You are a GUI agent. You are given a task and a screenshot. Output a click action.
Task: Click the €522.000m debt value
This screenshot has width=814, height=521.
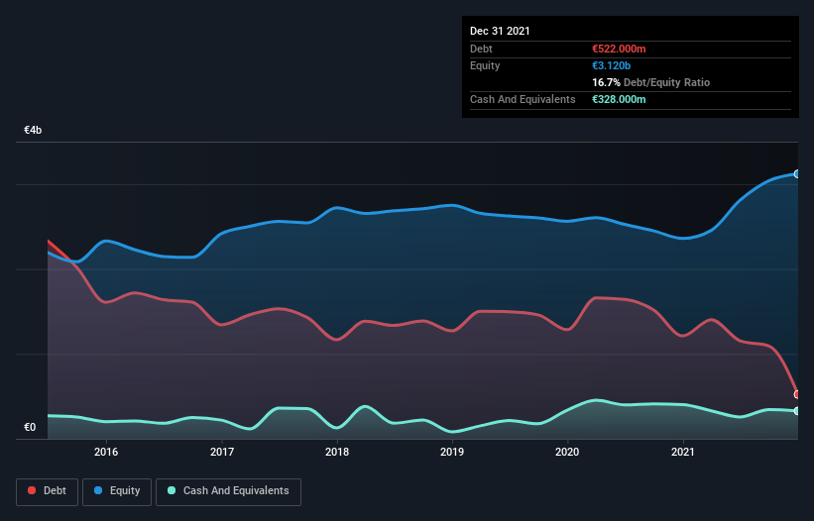[619, 49]
